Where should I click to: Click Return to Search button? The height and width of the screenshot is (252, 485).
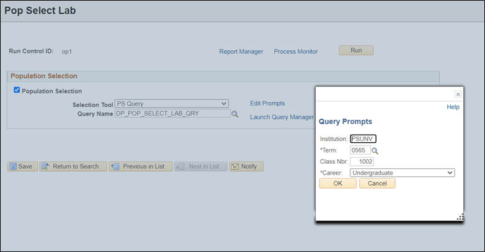point(73,166)
